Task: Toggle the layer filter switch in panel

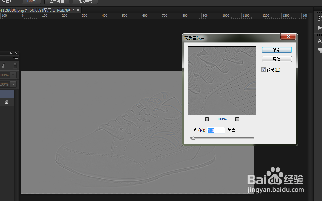Action: click(15, 66)
